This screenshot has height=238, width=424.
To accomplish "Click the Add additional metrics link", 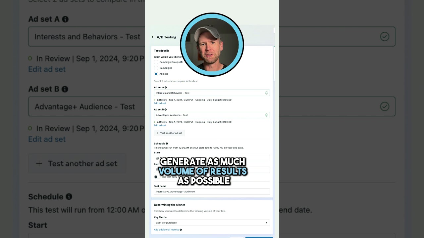I will [x=167, y=230].
